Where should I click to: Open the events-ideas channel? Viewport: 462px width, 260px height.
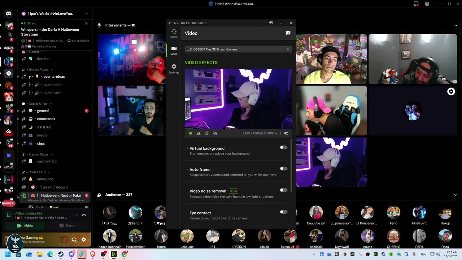point(54,77)
